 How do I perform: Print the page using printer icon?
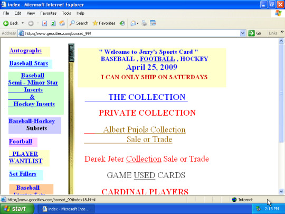point(144,23)
